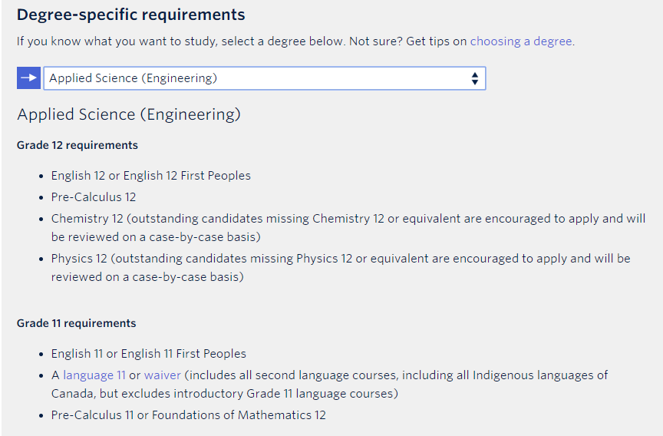Click the large "Applied Science (Engineering)" heading

point(129,115)
